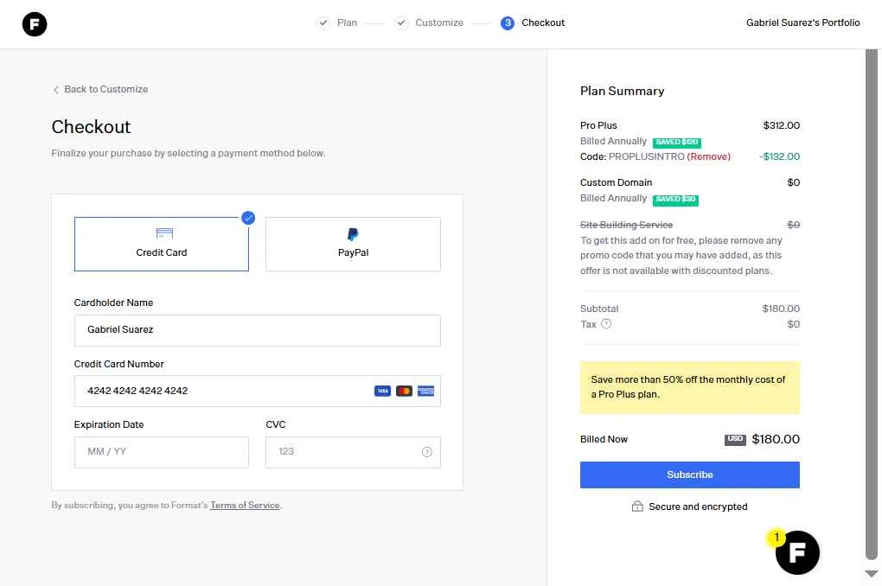Click the lock icon beside Secure and encrypted
This screenshot has width=882, height=586.
pos(637,506)
